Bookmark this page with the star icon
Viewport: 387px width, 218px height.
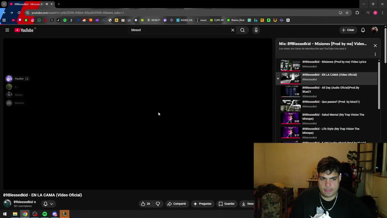(347, 13)
